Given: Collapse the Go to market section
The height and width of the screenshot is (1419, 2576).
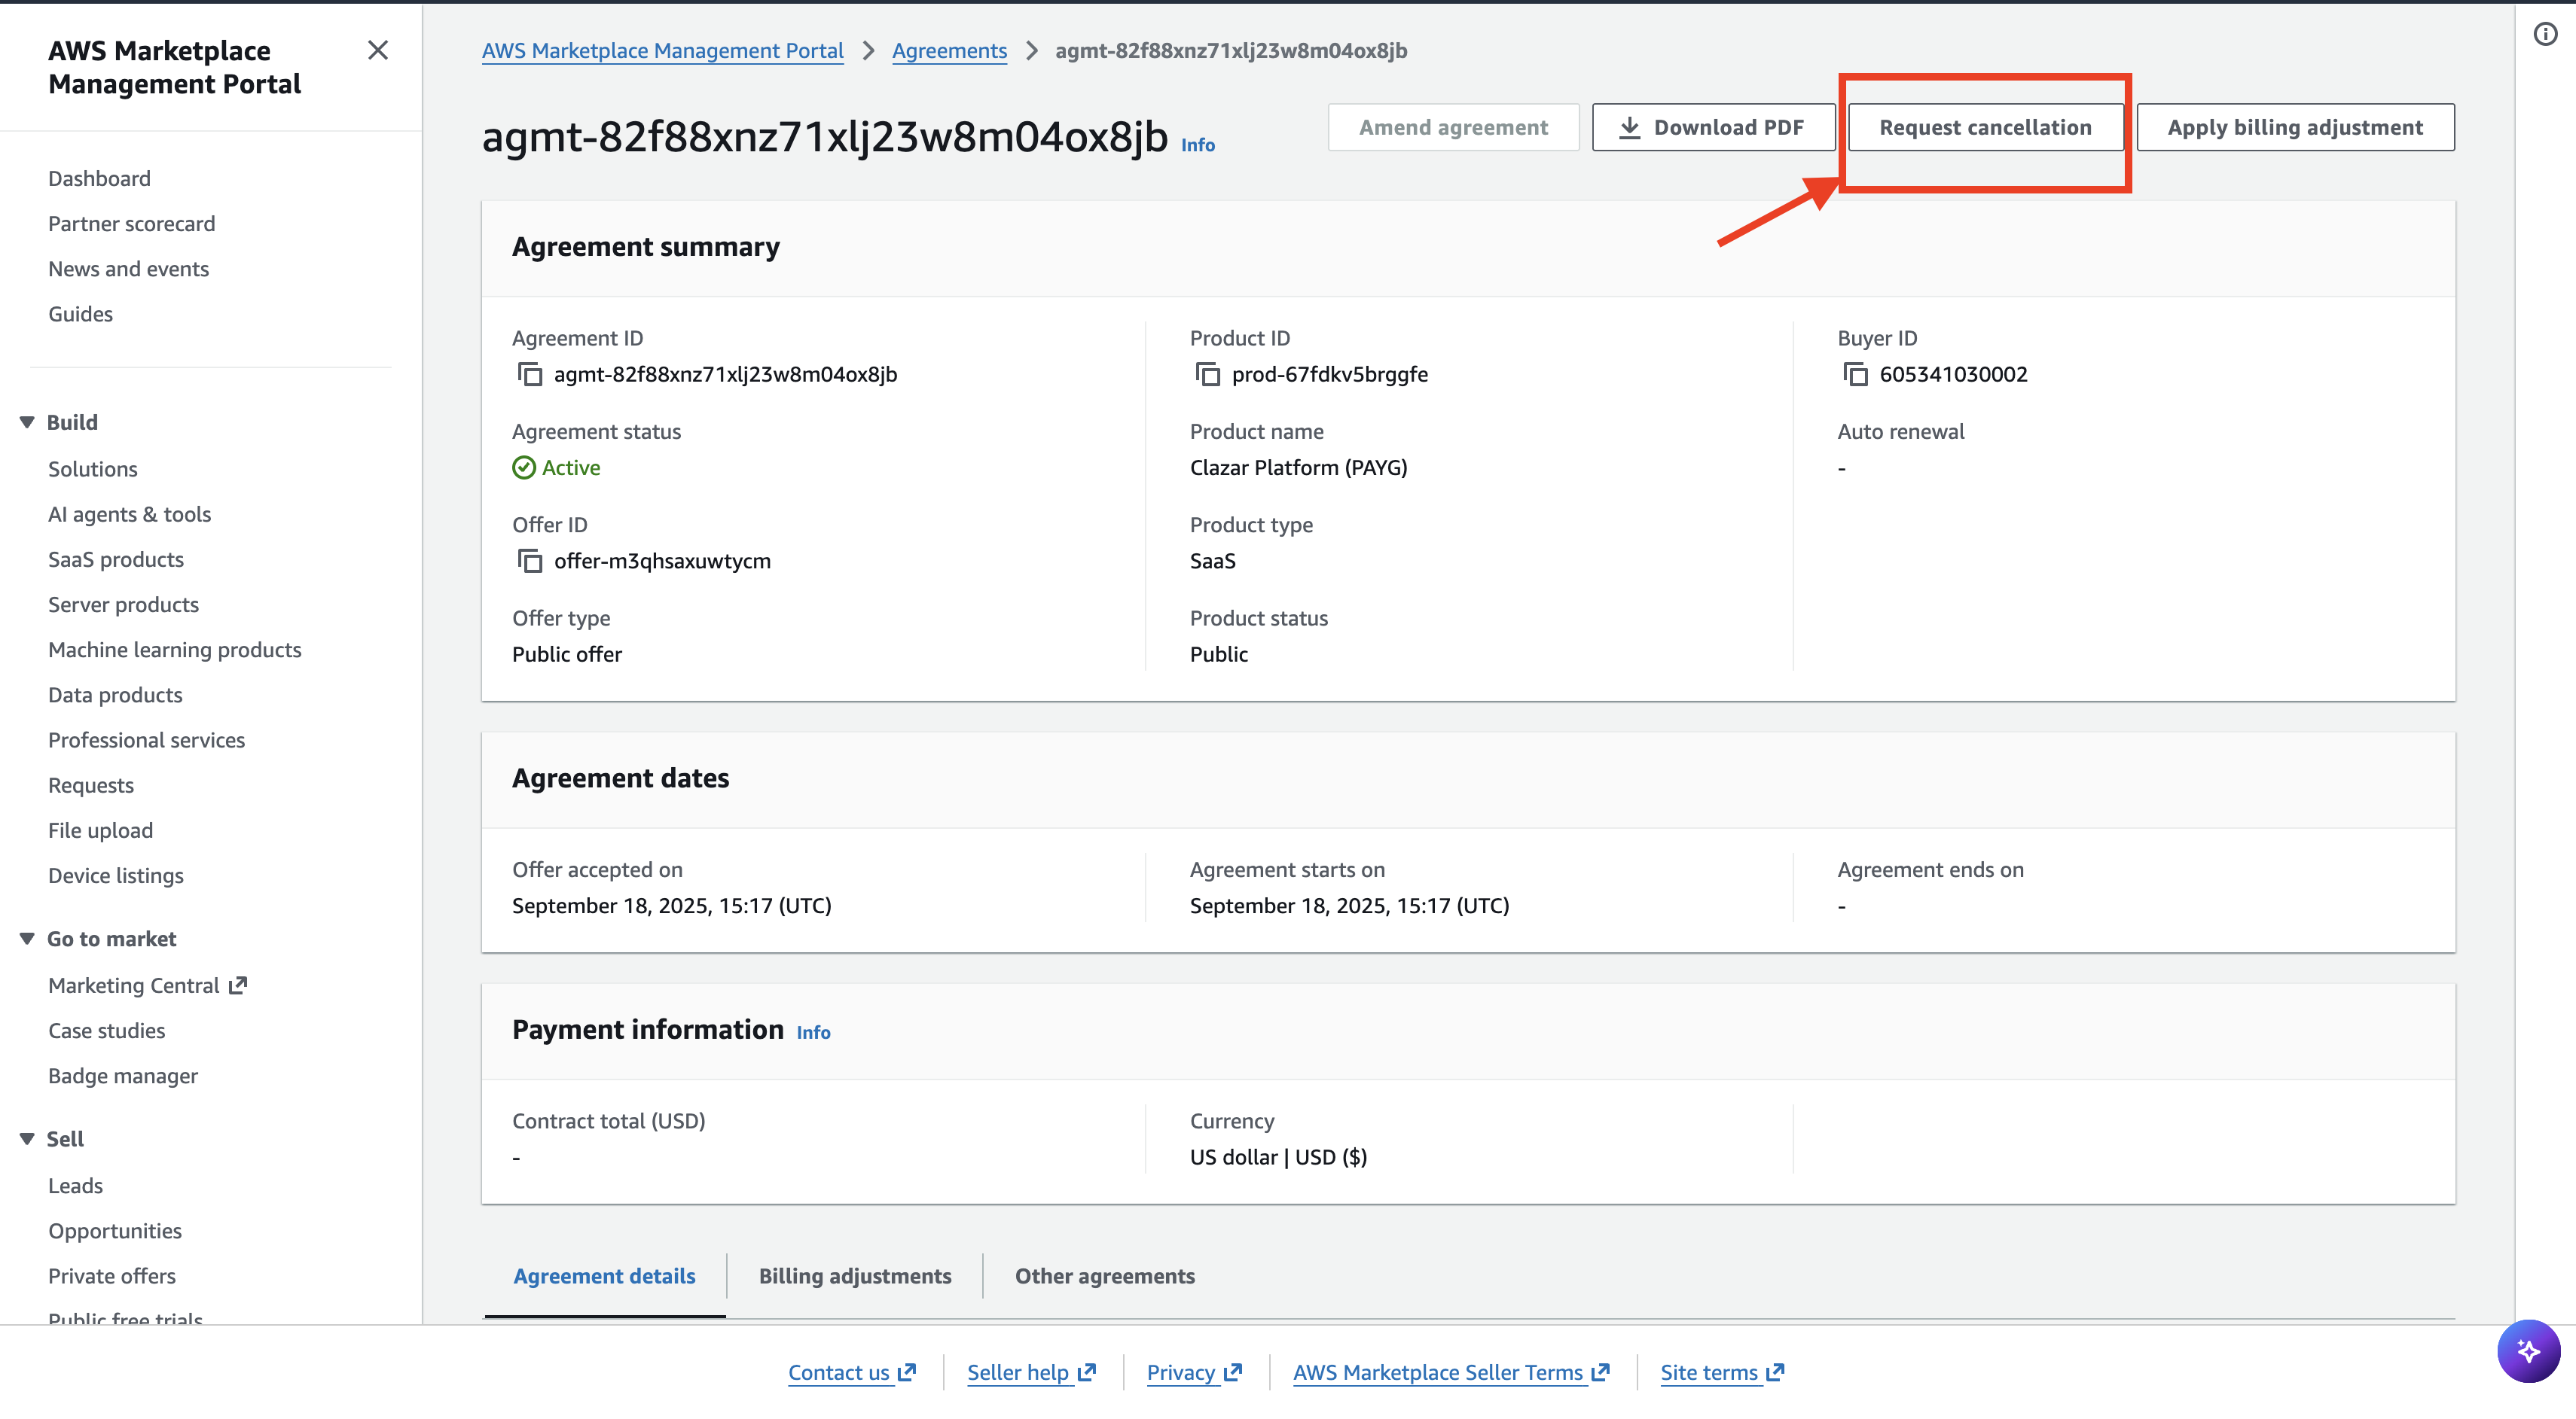Looking at the screenshot, I should click(27, 939).
